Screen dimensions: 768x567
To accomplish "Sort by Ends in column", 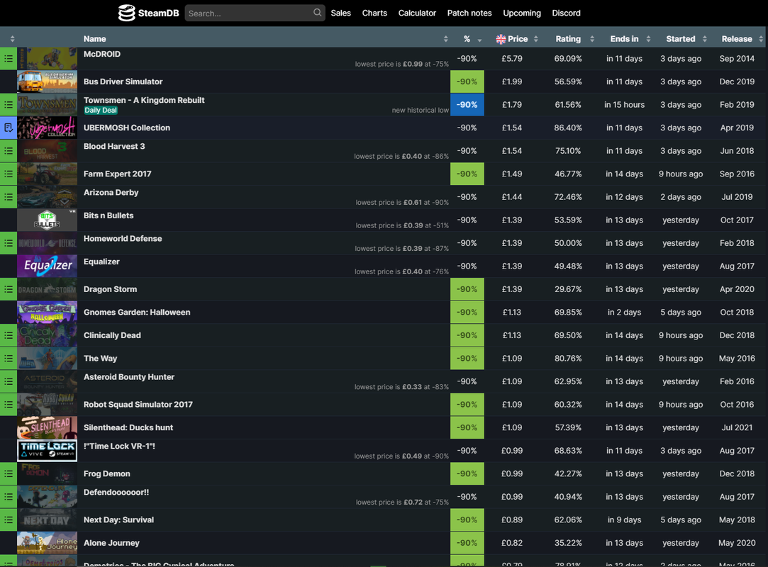I will [x=624, y=39].
